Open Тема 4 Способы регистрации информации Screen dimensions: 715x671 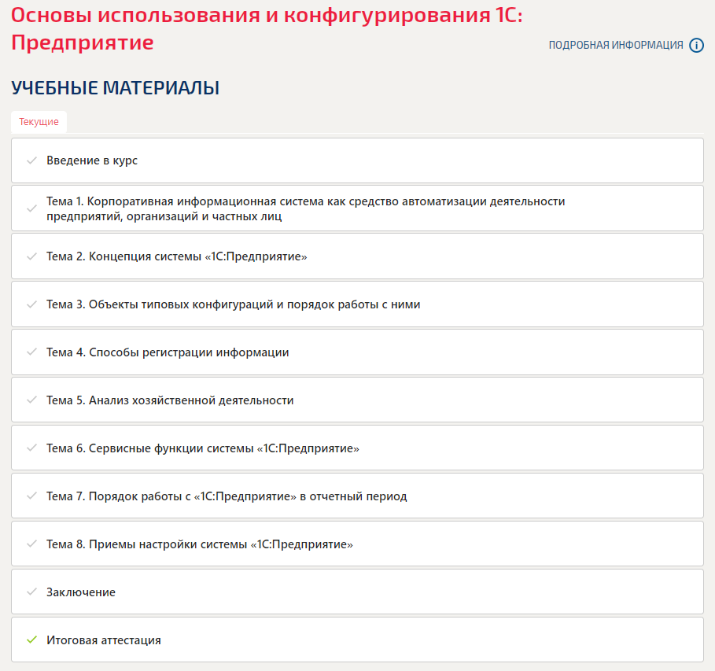pyautogui.click(x=357, y=352)
